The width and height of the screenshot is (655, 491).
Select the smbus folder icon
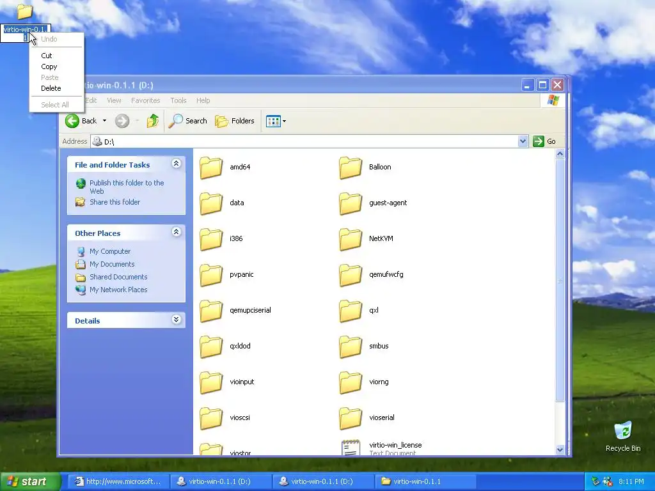click(350, 347)
